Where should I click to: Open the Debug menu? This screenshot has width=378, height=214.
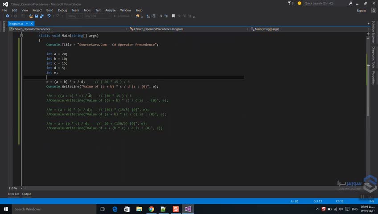[x=62, y=10]
